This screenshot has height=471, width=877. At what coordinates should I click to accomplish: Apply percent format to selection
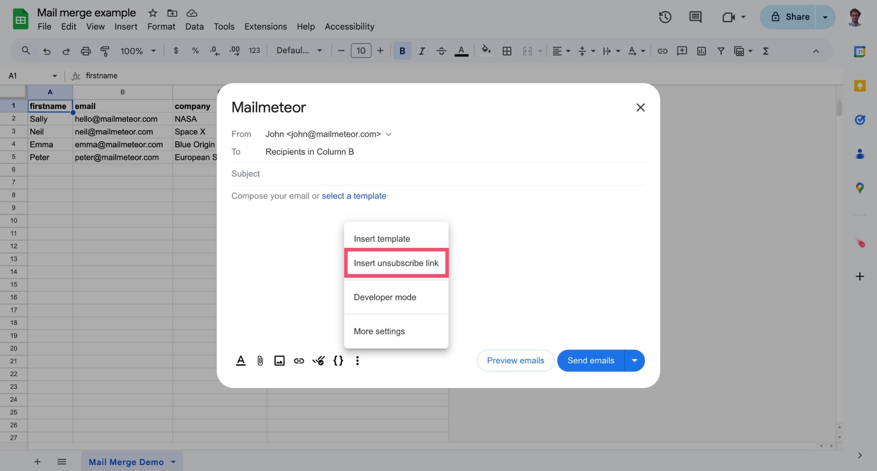[x=195, y=51]
